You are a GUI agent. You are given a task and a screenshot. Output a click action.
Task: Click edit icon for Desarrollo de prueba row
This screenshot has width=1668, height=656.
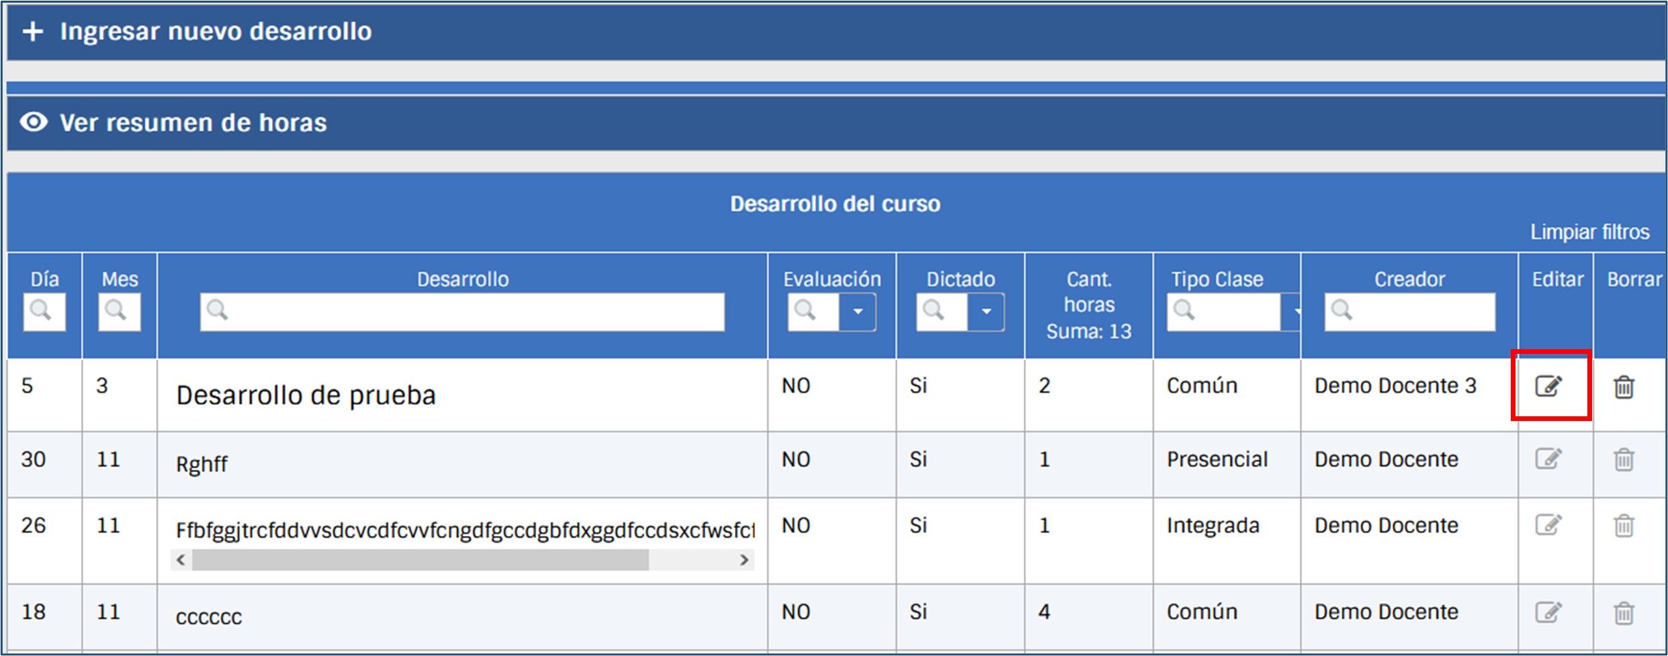coord(1548,386)
